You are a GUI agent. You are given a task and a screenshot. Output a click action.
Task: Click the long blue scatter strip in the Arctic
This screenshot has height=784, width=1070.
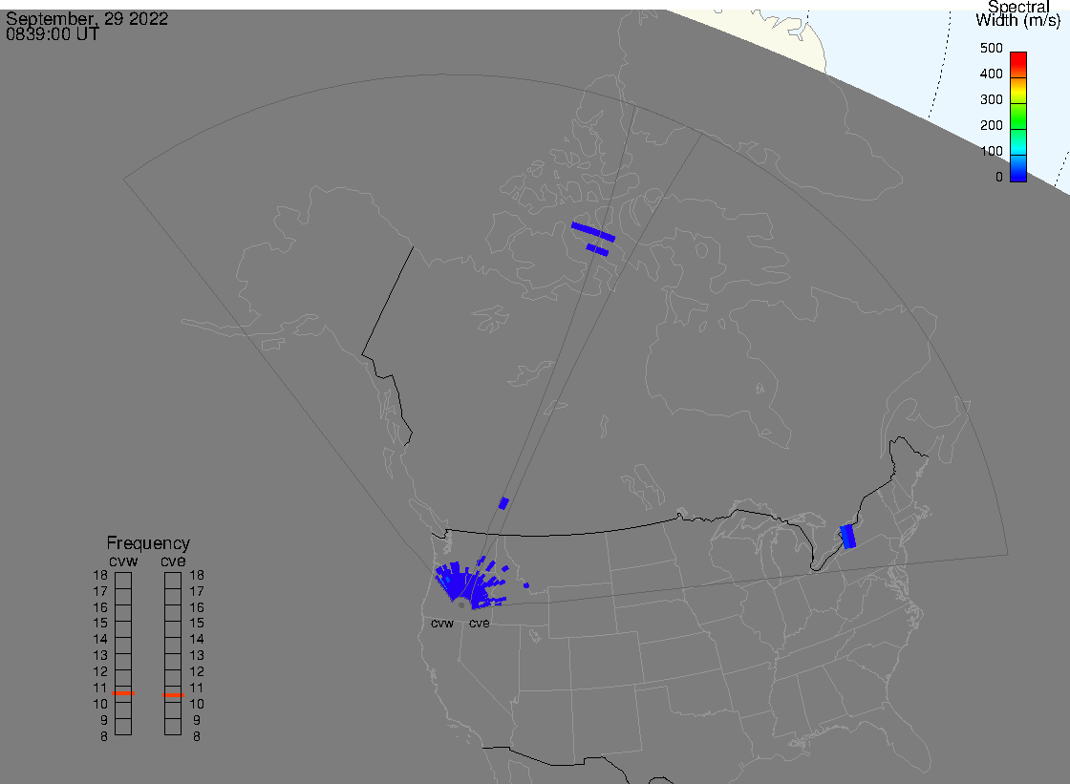click(593, 232)
